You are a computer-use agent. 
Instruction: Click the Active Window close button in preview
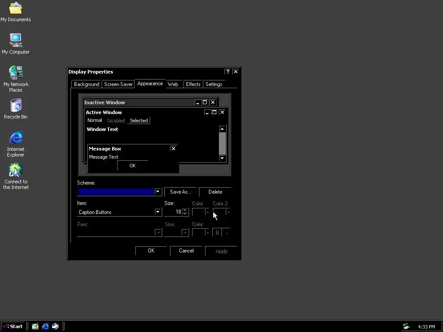[222, 112]
